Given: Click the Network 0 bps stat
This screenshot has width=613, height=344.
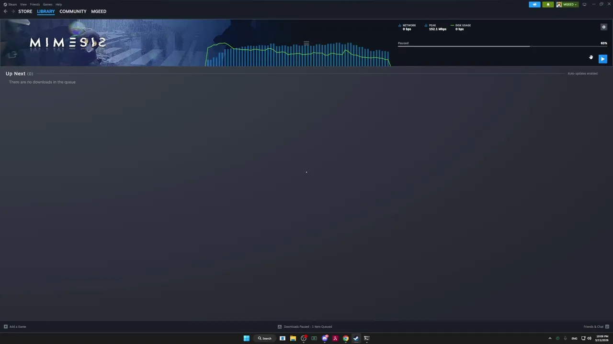Looking at the screenshot, I should [408, 27].
